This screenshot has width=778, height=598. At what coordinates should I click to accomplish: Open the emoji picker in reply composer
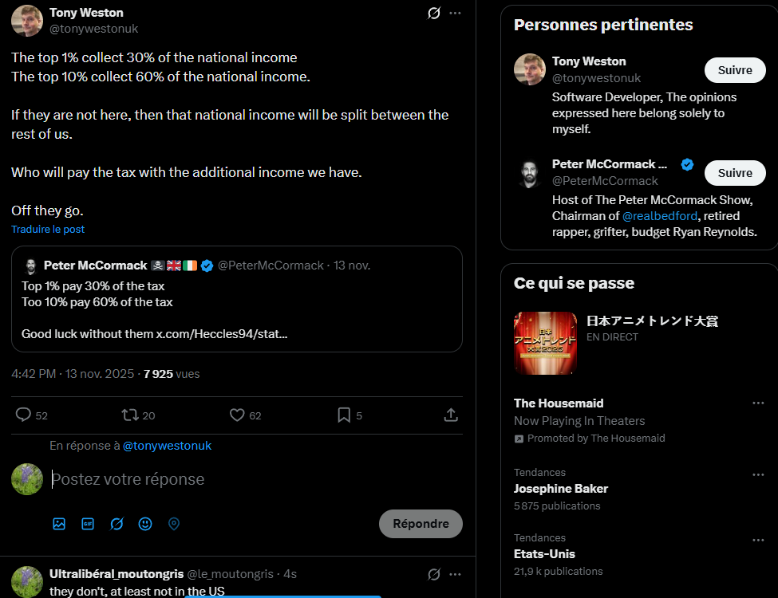[145, 524]
